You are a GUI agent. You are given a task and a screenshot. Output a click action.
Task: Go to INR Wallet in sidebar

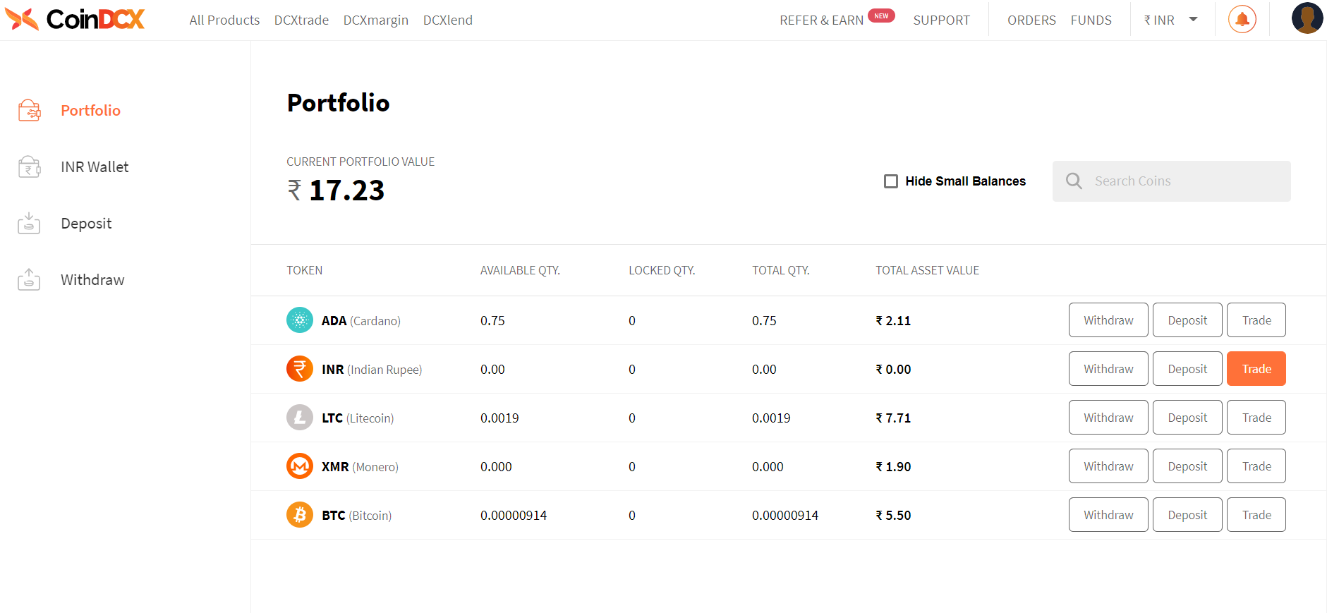coord(95,167)
